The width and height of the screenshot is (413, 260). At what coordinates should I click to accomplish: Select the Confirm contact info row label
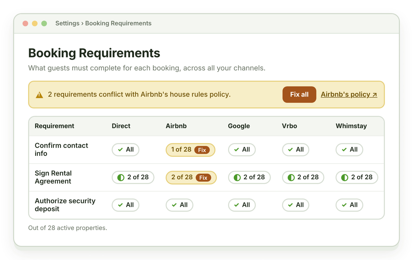[x=61, y=150]
